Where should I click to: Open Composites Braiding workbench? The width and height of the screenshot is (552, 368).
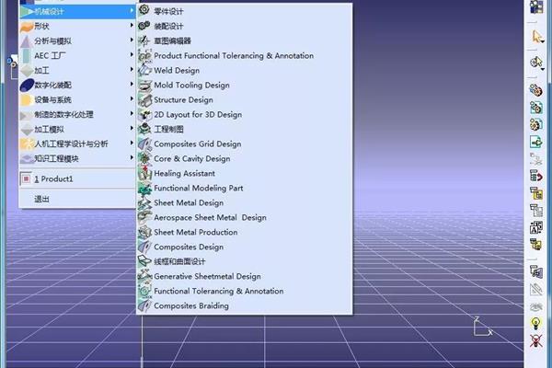[245, 306]
